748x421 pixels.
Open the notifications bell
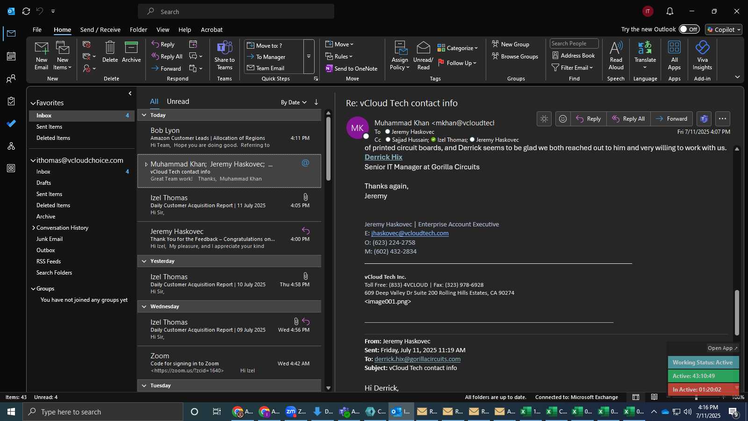point(670,11)
